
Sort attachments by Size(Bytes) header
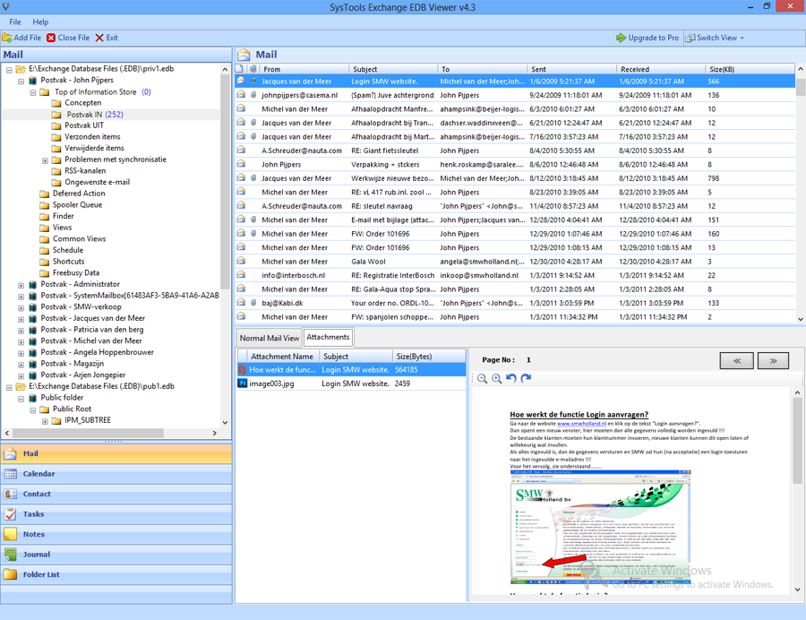point(429,357)
